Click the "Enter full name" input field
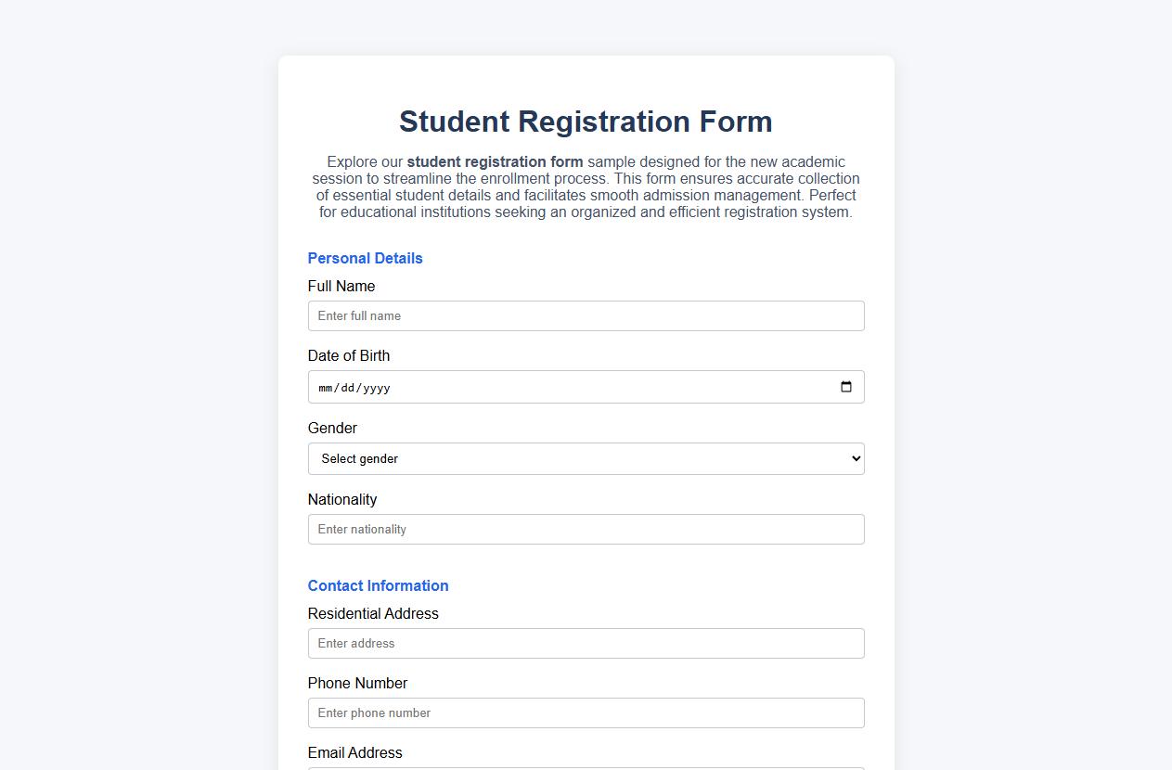1172x770 pixels. click(586, 315)
